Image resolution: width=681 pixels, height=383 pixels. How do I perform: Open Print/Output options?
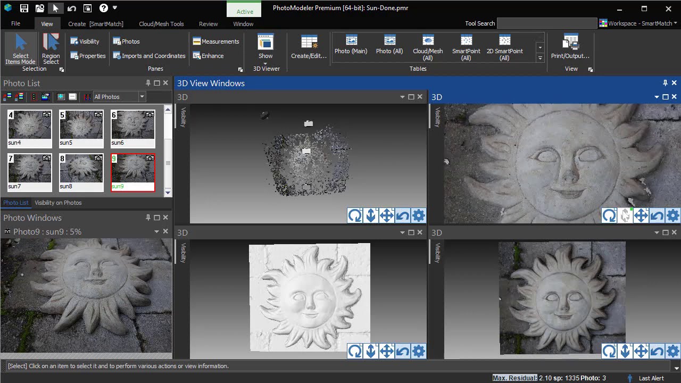click(x=570, y=47)
